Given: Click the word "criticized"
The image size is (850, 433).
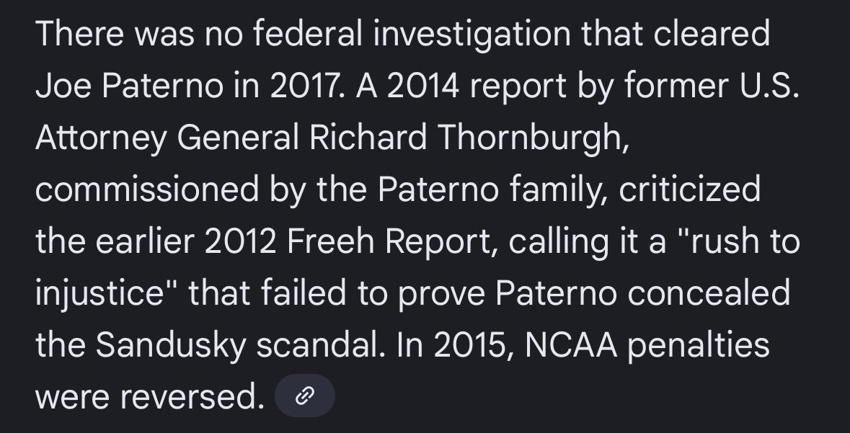Looking at the screenshot, I should 689,189.
